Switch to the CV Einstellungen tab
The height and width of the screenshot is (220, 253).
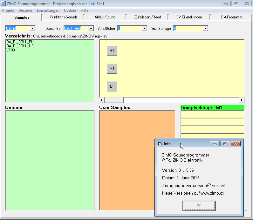(x=189, y=17)
